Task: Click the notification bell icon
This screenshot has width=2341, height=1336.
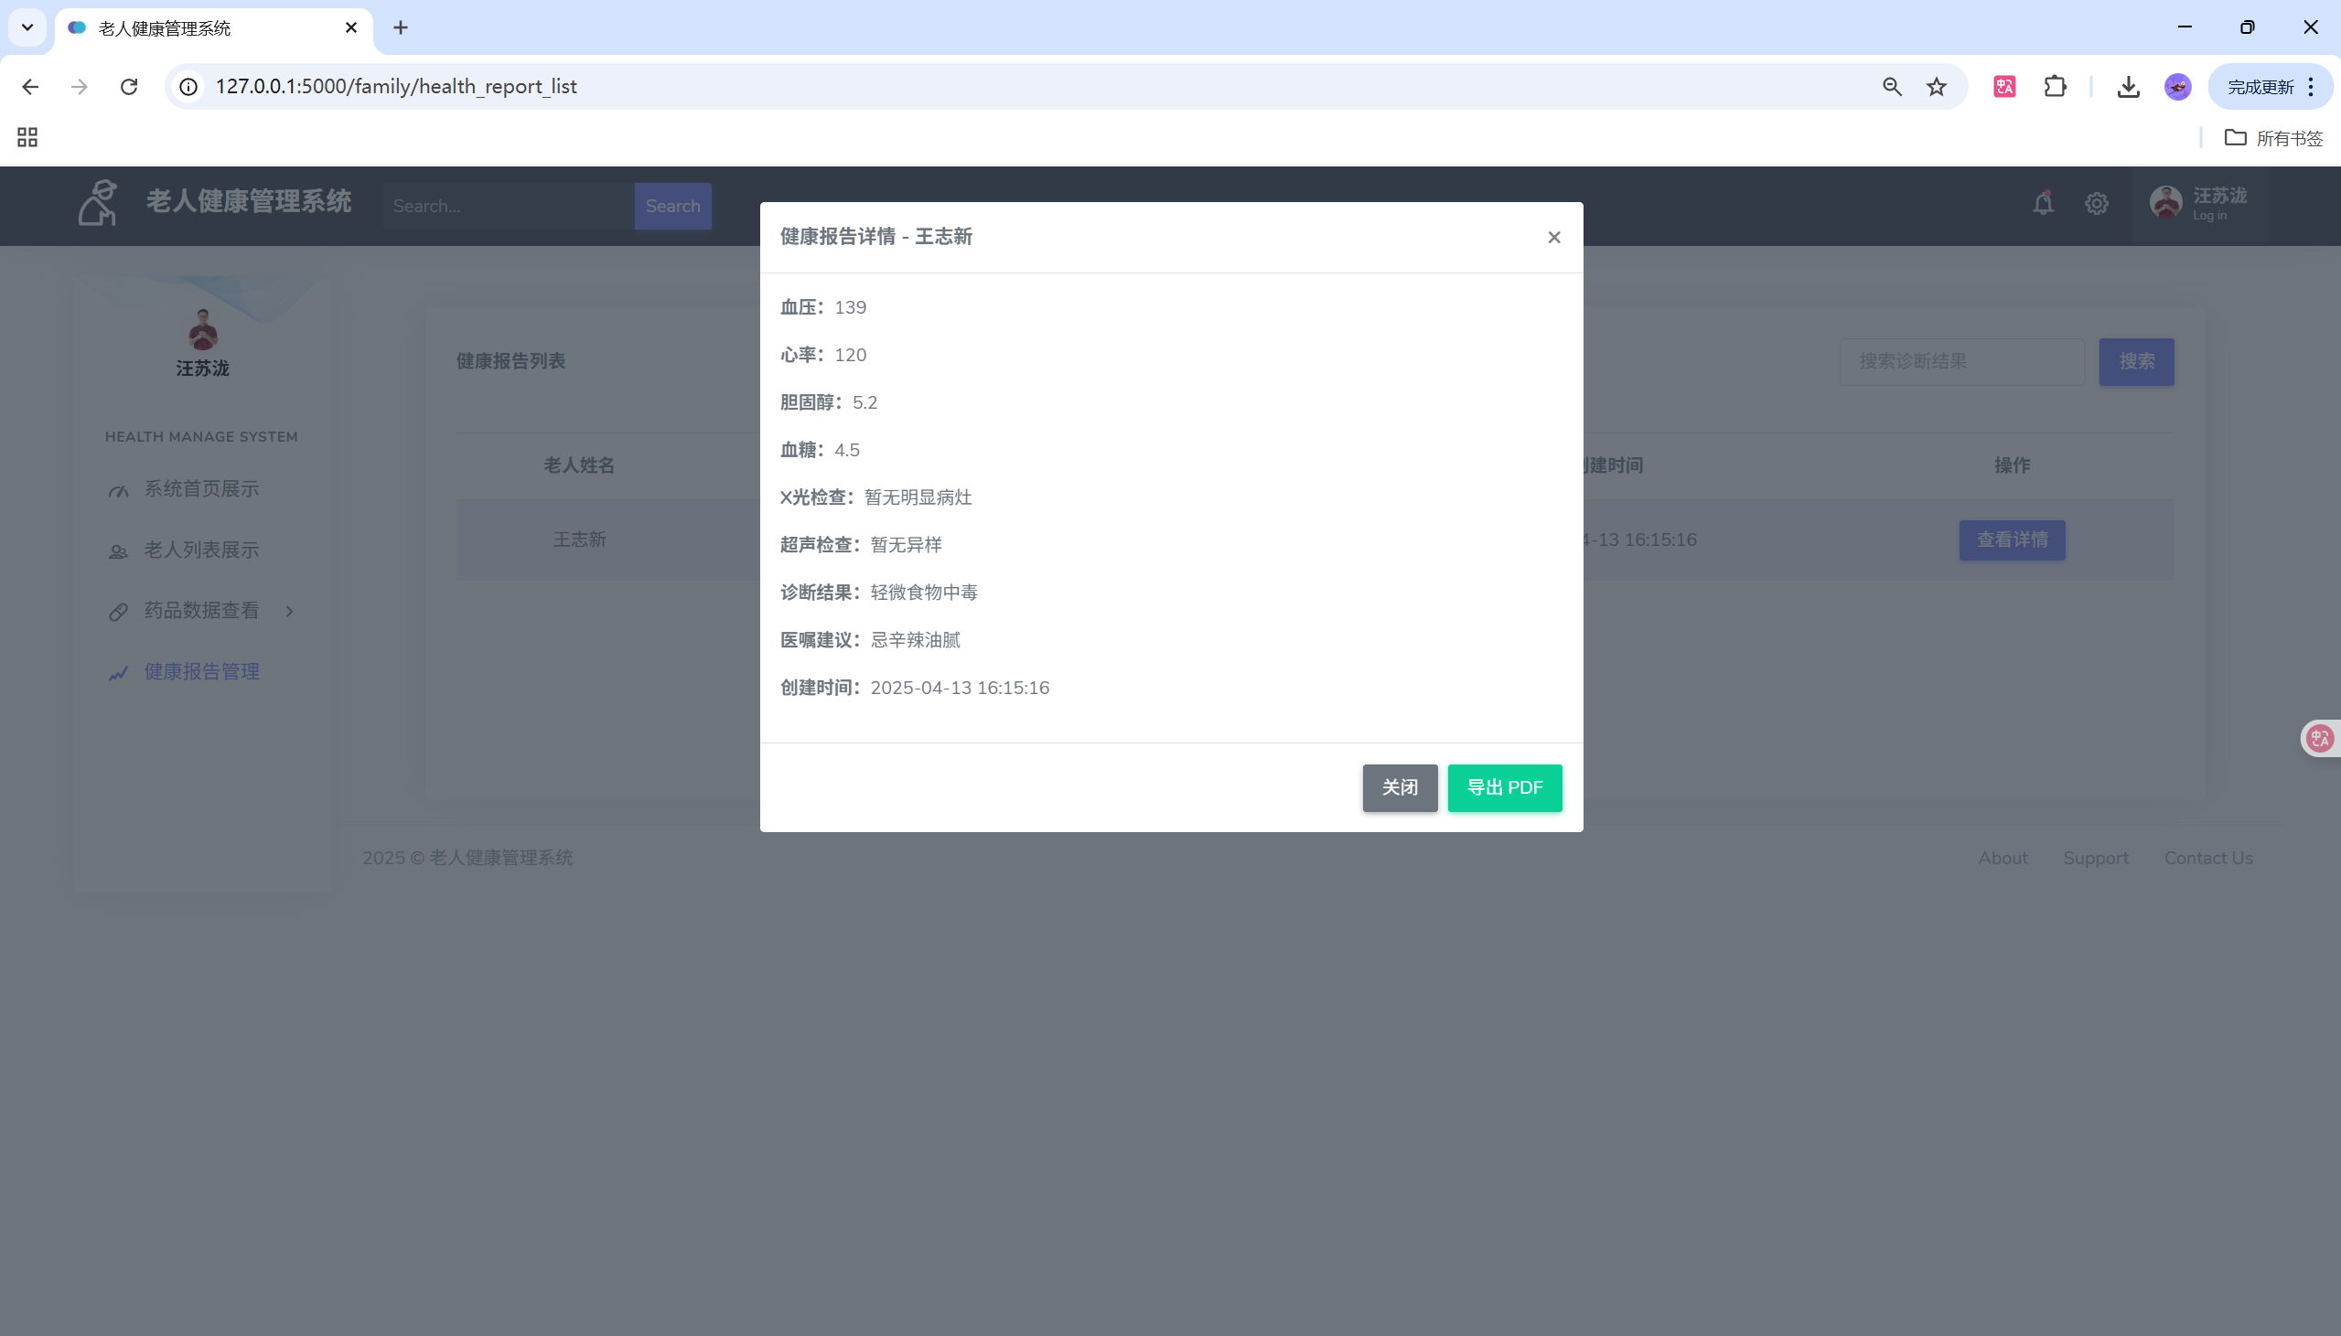Action: pos(2042,204)
